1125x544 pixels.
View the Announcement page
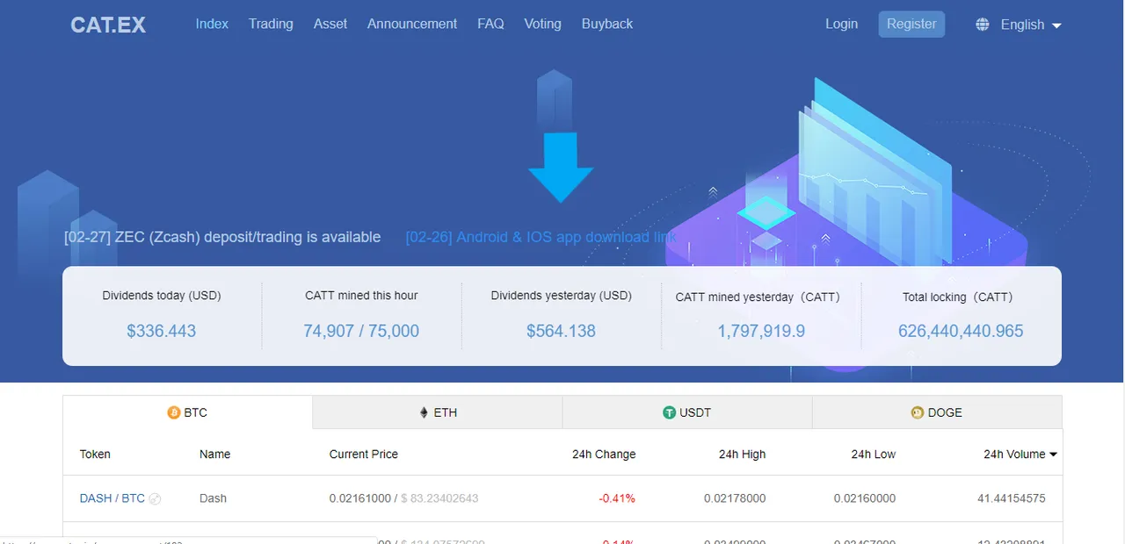(412, 24)
